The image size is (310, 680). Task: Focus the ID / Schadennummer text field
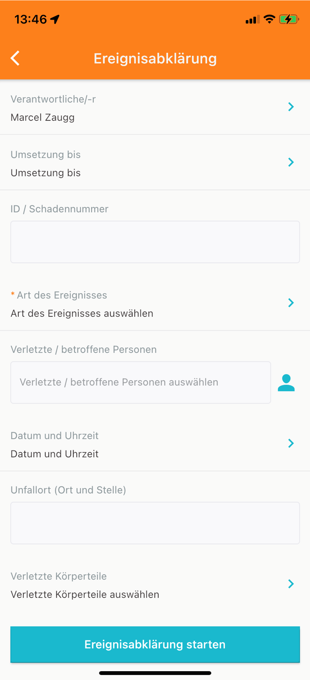[x=155, y=242]
